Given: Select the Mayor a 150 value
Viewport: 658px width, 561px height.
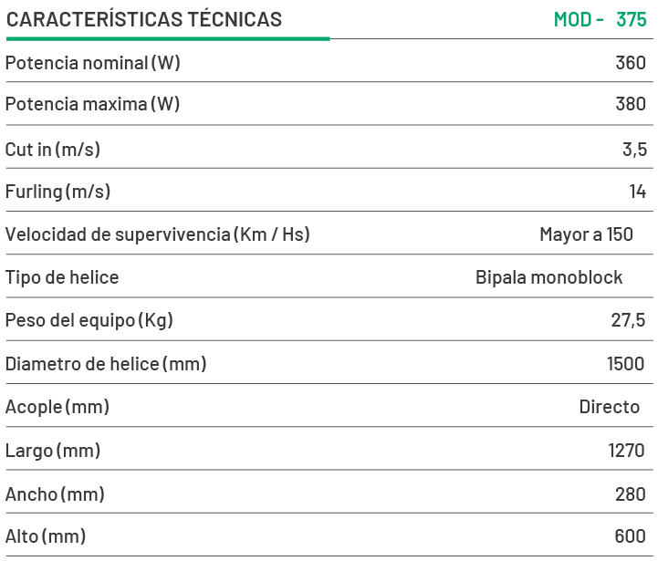Looking at the screenshot, I should pos(586,234).
